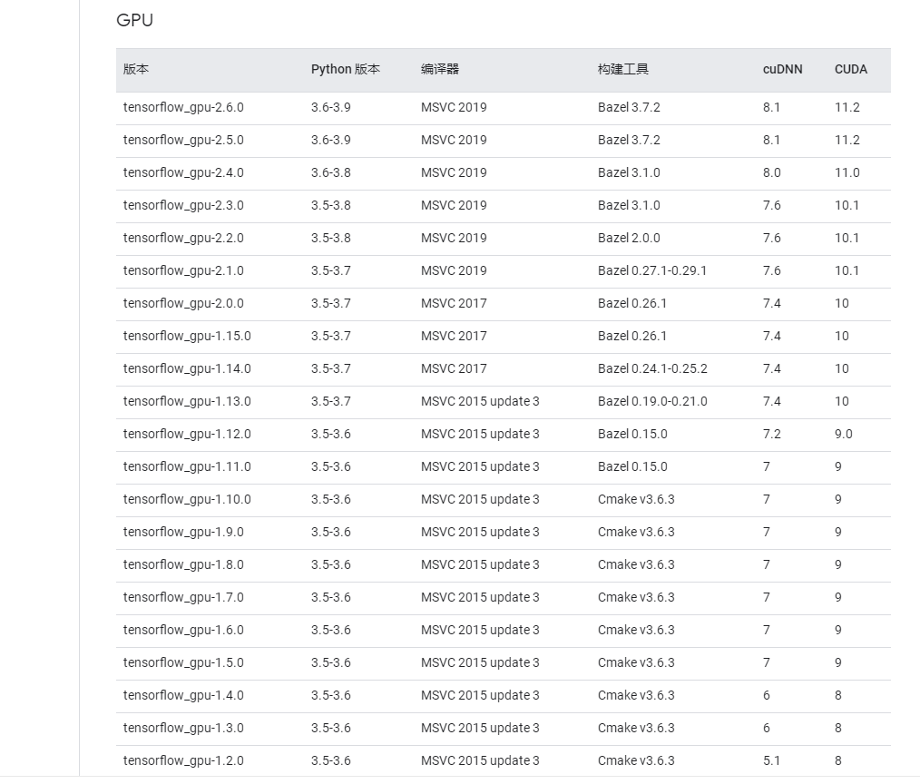Select tensorflow_gpu-2.4.0 cell

(183, 173)
